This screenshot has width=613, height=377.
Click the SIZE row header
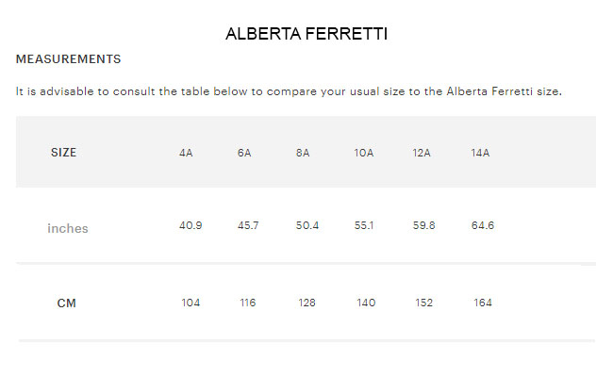point(63,153)
